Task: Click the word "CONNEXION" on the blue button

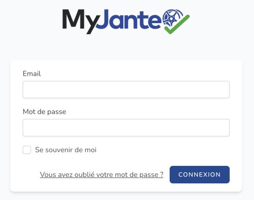Action: [200, 175]
